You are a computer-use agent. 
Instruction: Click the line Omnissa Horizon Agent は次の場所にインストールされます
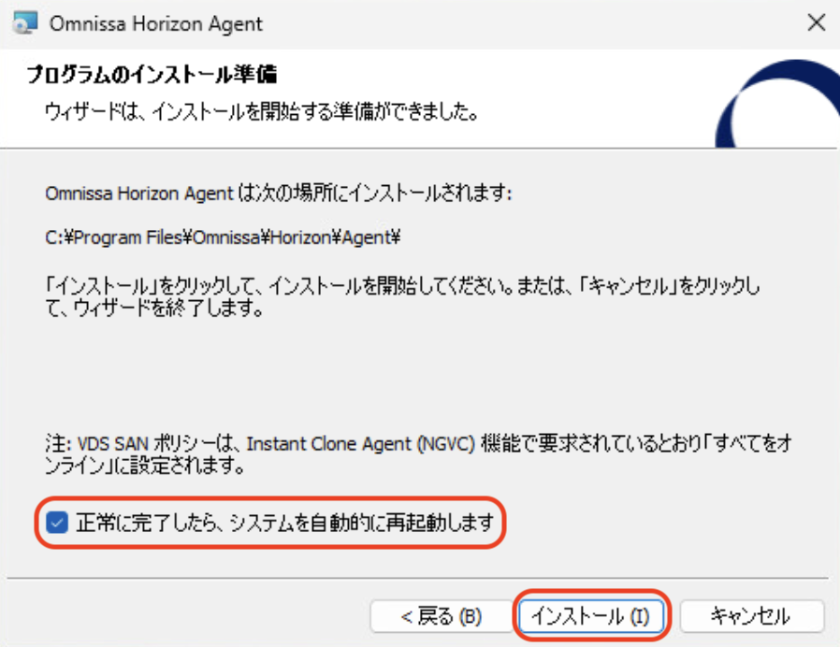(279, 193)
